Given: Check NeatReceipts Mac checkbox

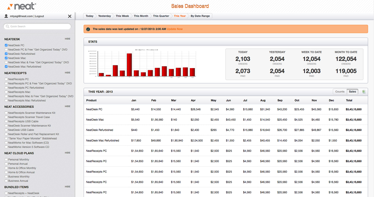Looking at the screenshot, I should tap(6, 92).
